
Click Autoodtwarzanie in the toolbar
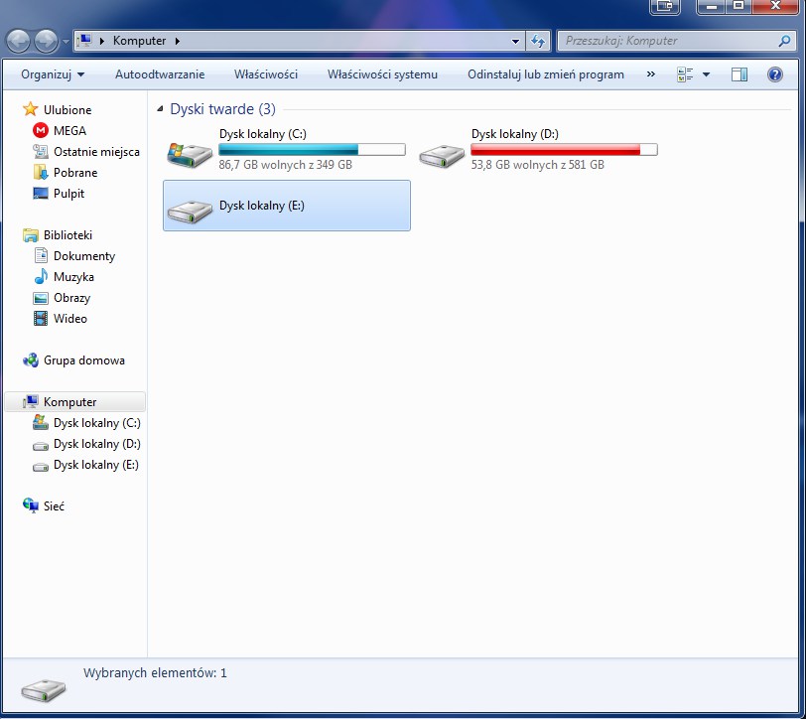pyautogui.click(x=160, y=74)
